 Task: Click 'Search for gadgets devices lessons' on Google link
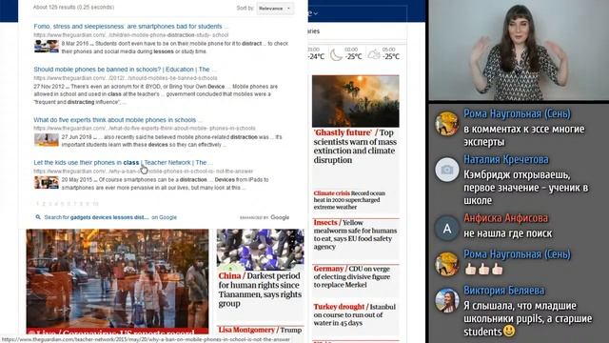(110, 217)
